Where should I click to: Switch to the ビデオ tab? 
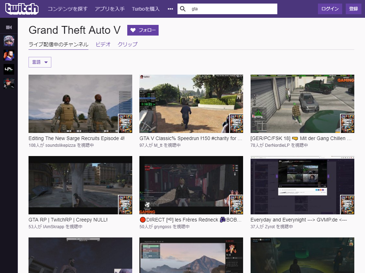(x=103, y=44)
